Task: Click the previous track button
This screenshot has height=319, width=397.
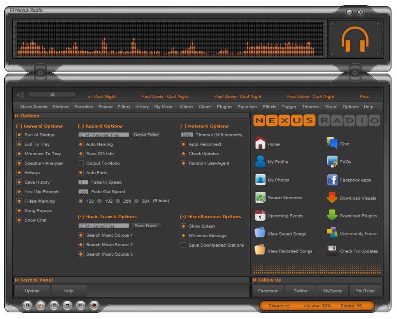Action: (27, 305)
